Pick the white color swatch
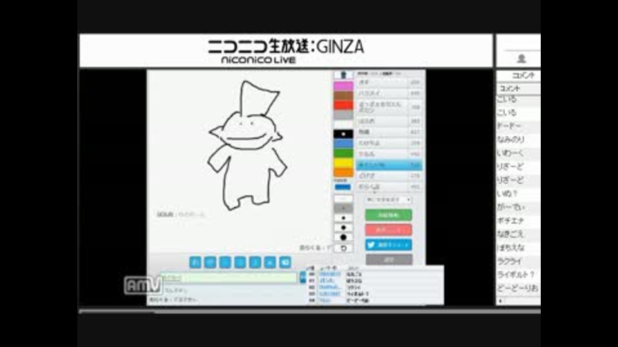Viewport: 618px width, 347px height. click(x=343, y=124)
